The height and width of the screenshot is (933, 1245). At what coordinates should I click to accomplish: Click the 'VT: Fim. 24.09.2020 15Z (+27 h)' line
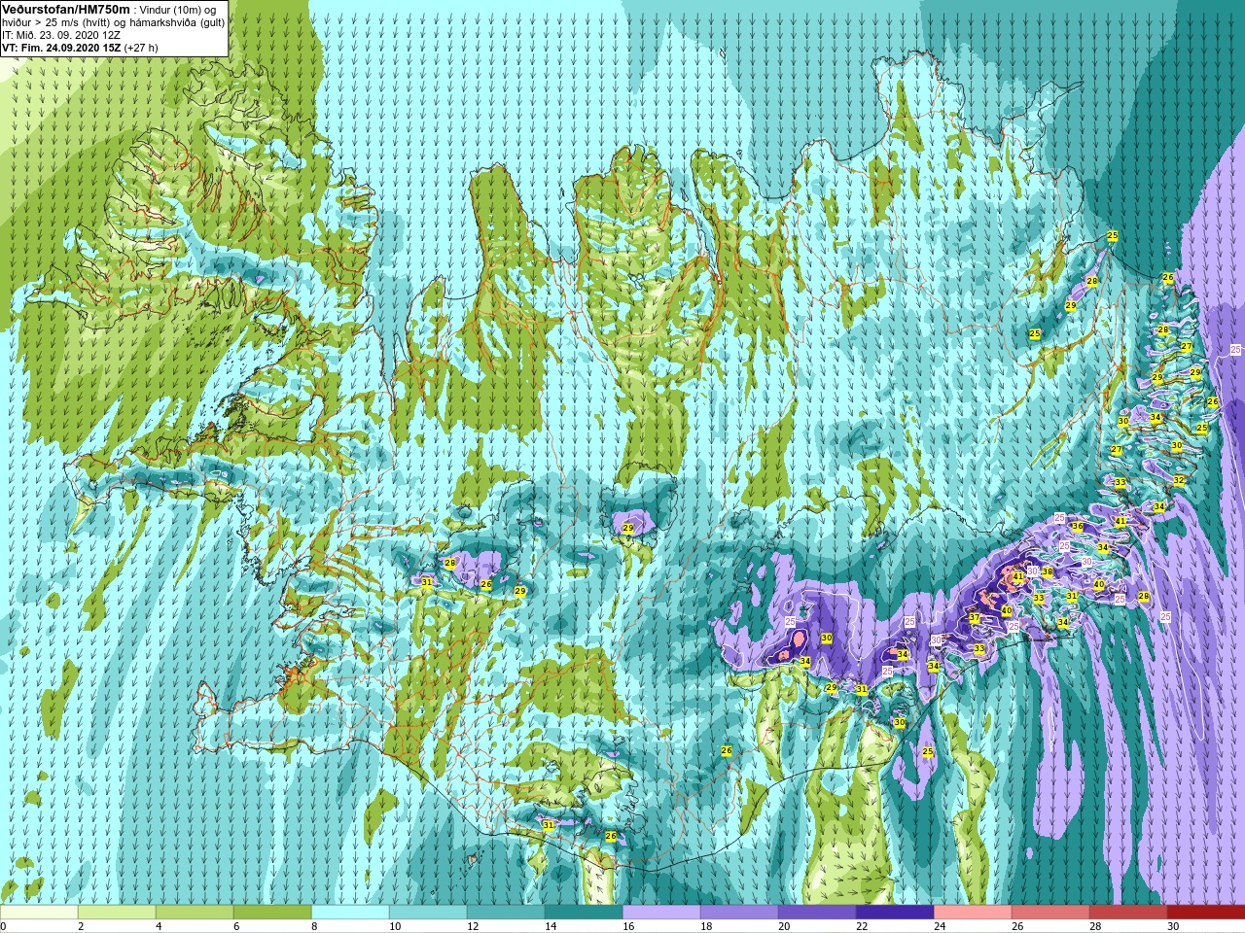81,48
